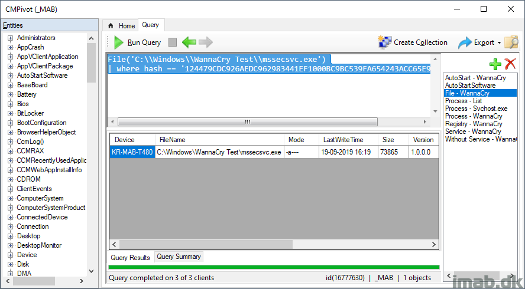Click the Export button label

[x=484, y=42]
